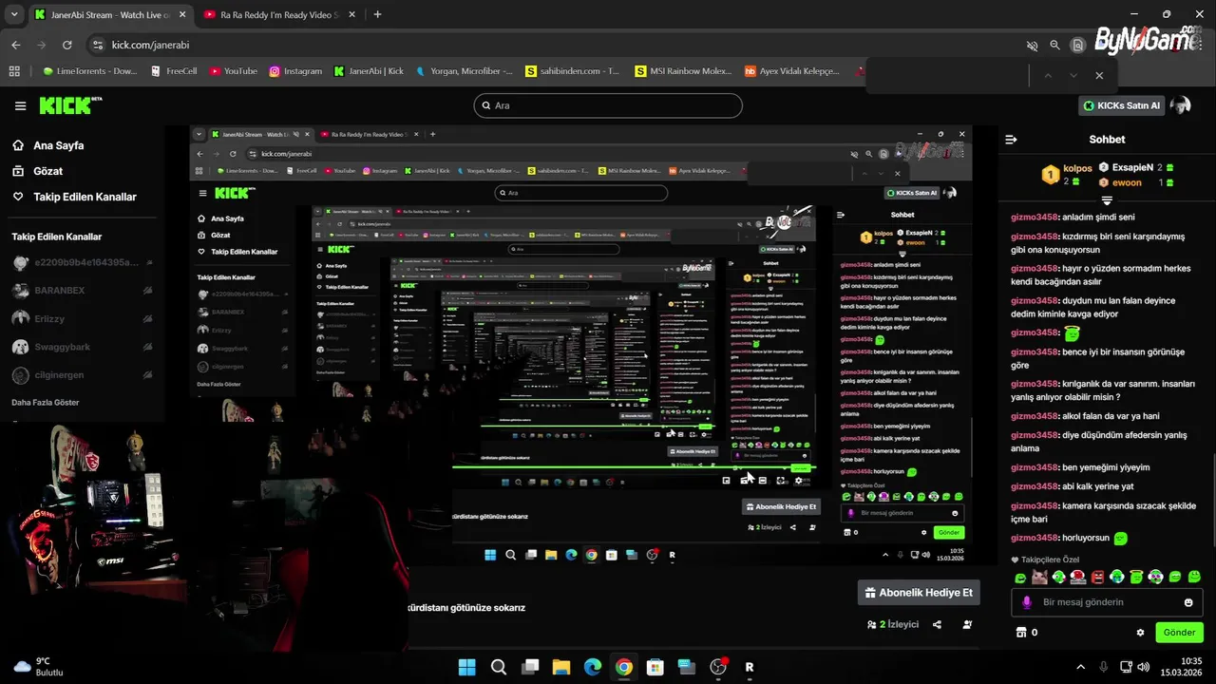Go to Ana Sayfa in the sidebar
1216x684 pixels.
pyautogui.click(x=59, y=145)
